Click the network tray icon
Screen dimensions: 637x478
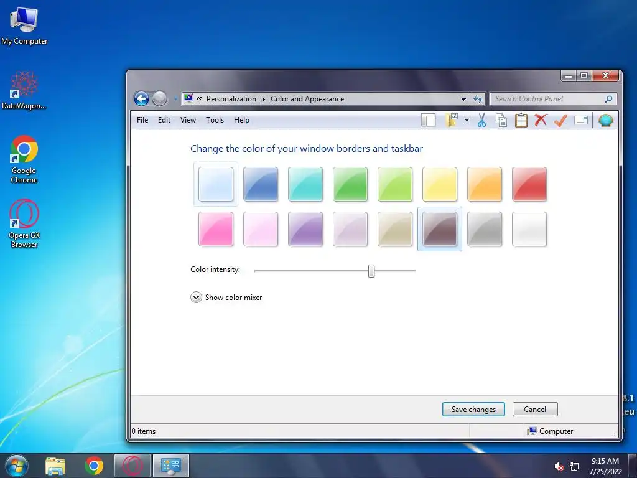[574, 467]
